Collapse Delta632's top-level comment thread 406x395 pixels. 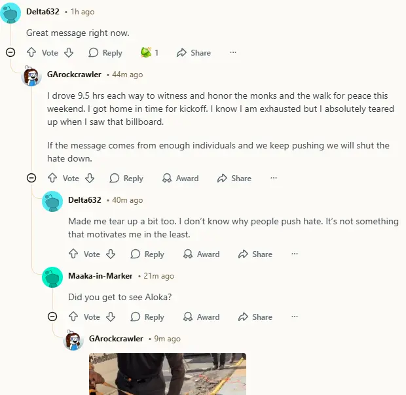click(x=10, y=53)
